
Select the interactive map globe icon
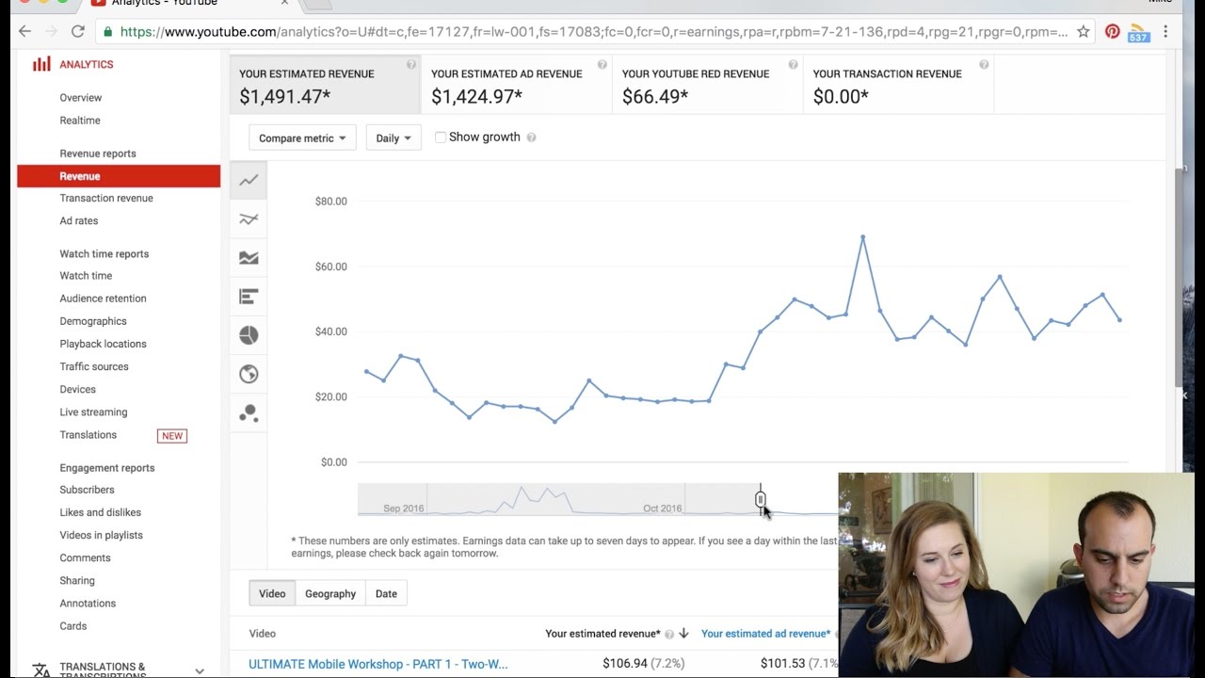(x=249, y=374)
